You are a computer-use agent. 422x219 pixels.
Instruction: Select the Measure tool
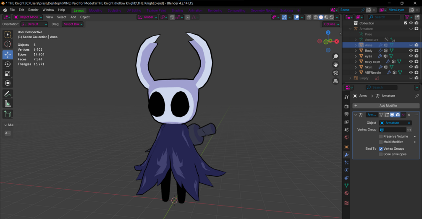(8, 104)
